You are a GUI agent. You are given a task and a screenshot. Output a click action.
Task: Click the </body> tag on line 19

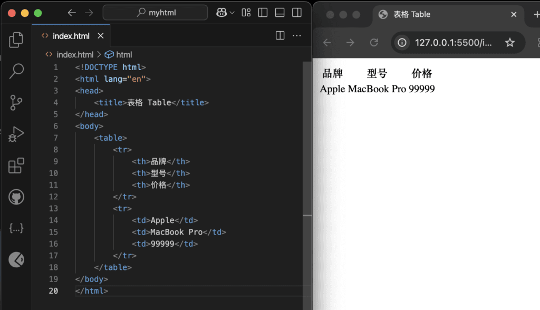(x=92, y=279)
